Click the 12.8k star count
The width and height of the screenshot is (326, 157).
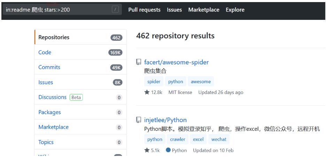tap(157, 92)
